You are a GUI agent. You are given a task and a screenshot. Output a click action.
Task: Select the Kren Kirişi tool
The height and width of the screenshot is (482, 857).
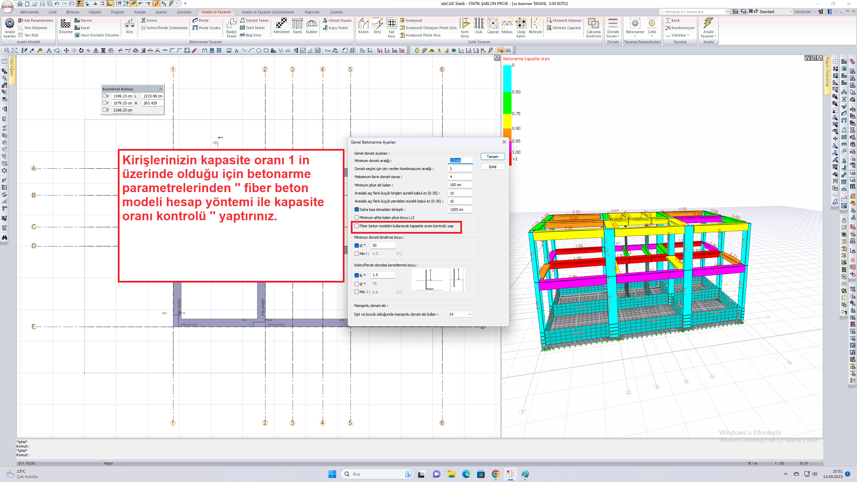(x=465, y=28)
